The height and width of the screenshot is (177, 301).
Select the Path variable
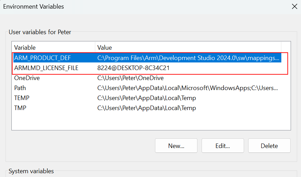click(20, 88)
